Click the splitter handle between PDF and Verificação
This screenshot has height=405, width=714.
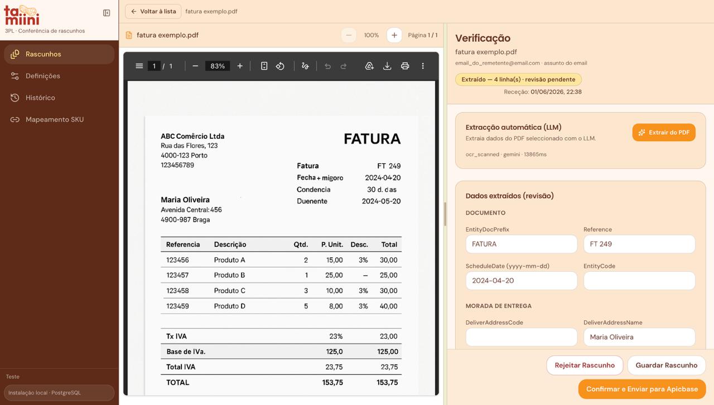(445, 214)
